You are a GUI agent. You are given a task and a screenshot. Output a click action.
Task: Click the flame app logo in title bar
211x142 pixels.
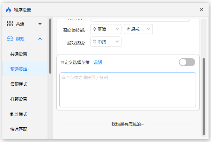coord(8,10)
